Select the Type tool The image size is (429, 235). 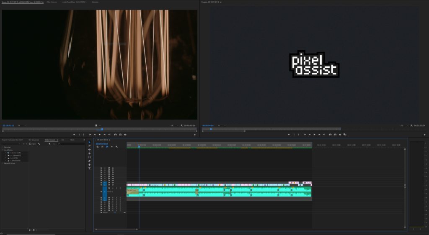[x=90, y=169]
